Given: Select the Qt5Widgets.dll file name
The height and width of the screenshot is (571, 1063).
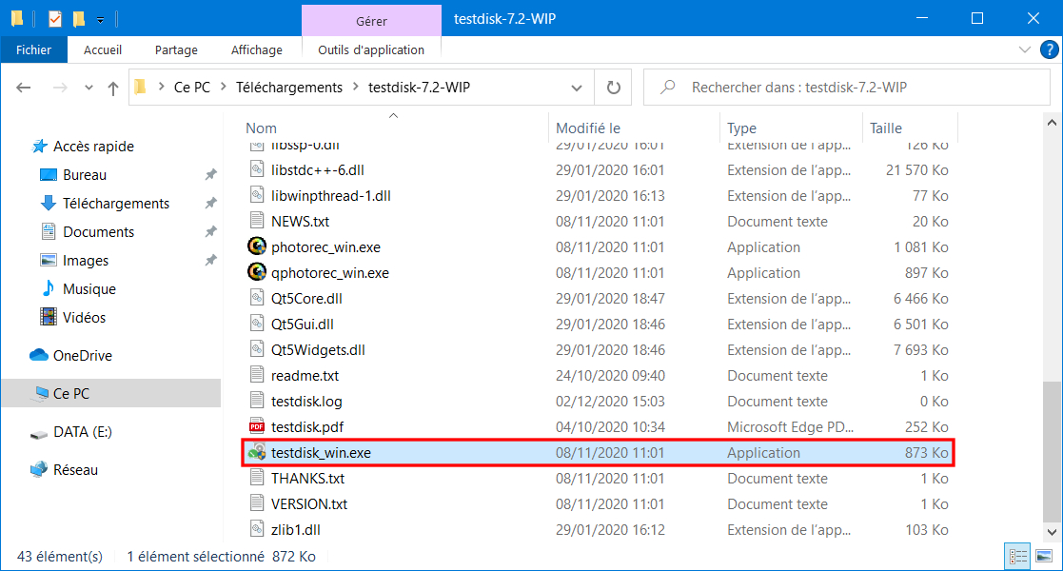Looking at the screenshot, I should [318, 350].
